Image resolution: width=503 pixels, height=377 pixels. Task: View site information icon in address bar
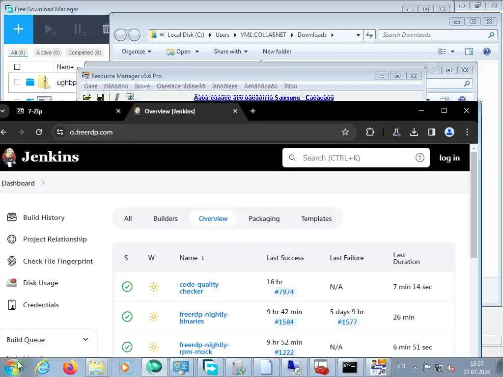tap(59, 132)
